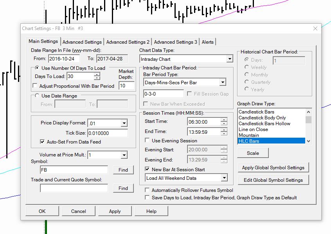Close the Chart Settings dialog

click(x=315, y=28)
